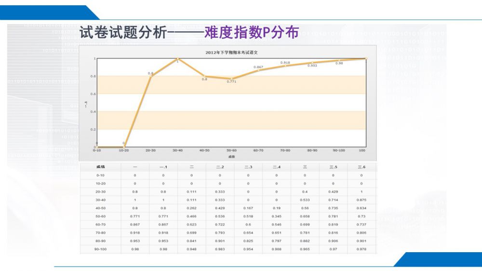
Task: Click the 0.983 cell in the 90-100 row
Action: (x=220, y=249)
